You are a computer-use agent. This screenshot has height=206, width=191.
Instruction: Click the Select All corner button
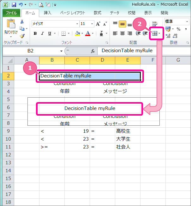tap(9, 60)
